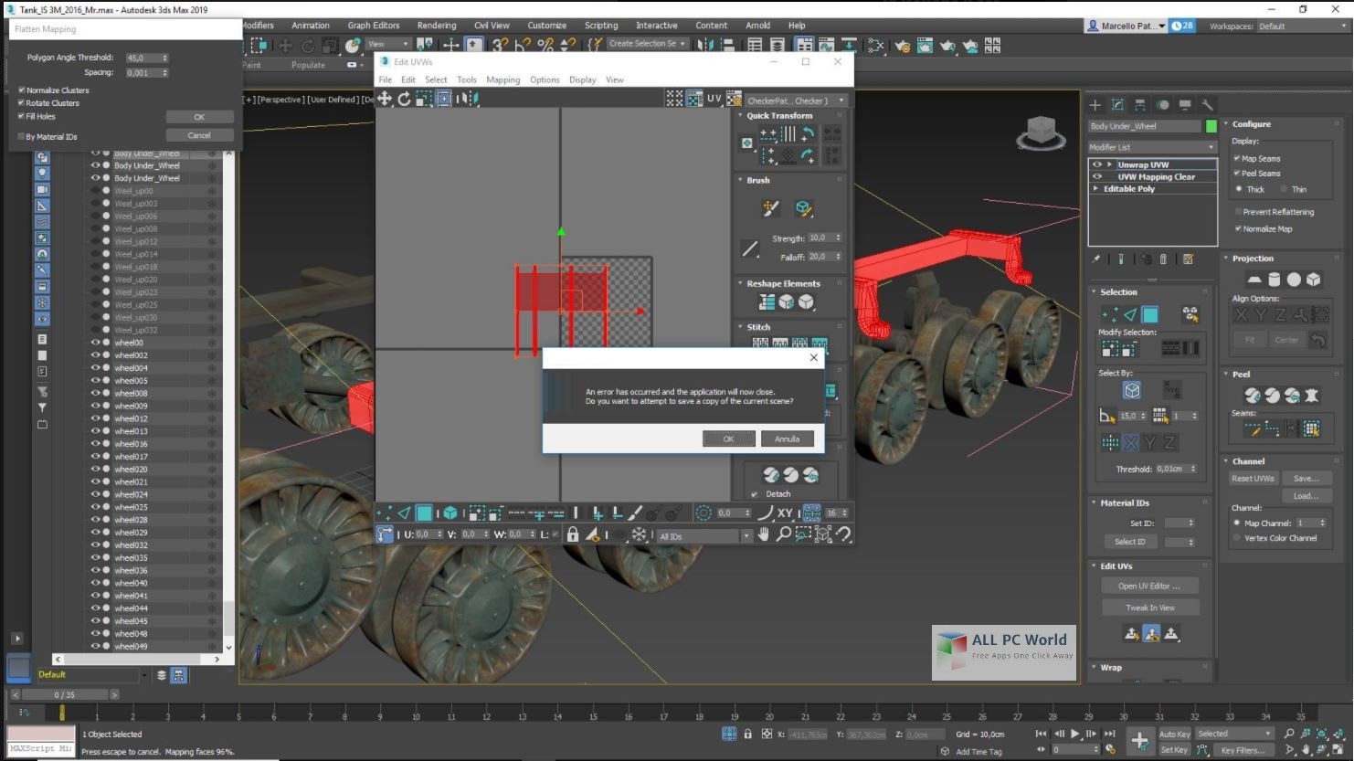Toggle Map Seams display checkbox

click(x=1237, y=158)
